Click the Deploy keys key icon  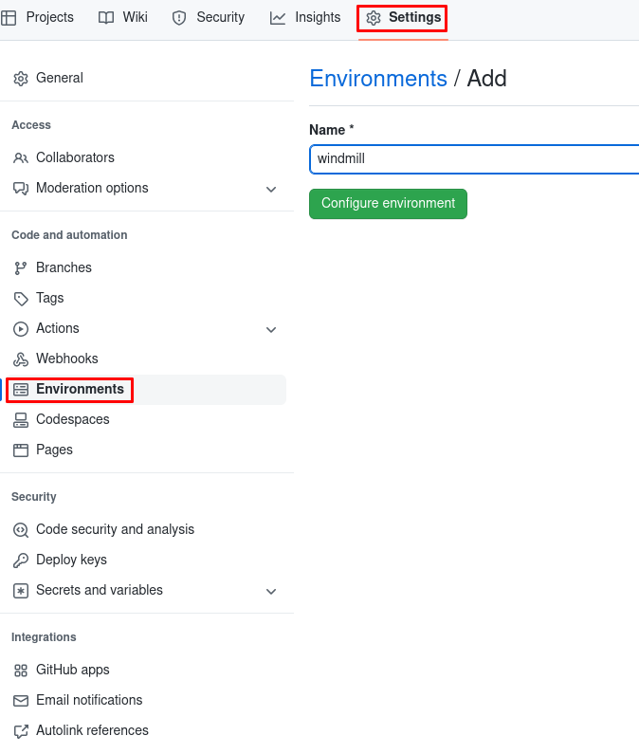21,561
